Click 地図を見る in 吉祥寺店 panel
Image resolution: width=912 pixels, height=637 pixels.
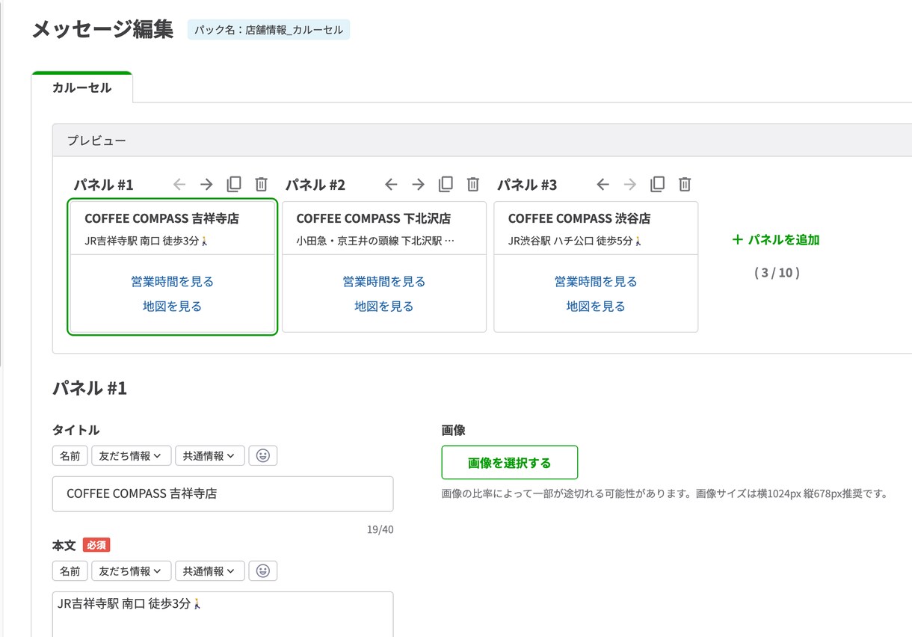[x=173, y=307]
